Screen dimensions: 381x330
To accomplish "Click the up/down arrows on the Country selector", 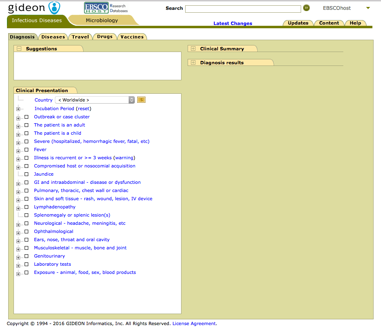I will pyautogui.click(x=131, y=99).
